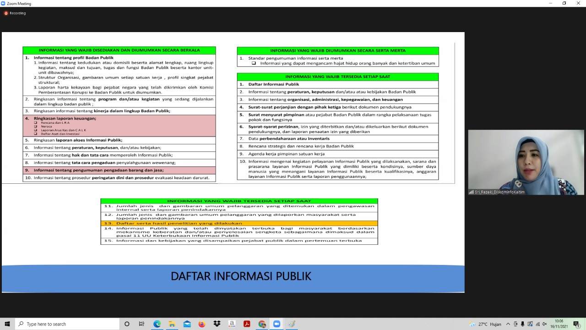
Task: Expand the hidden system tray icons chevron
Action: [x=508, y=324]
